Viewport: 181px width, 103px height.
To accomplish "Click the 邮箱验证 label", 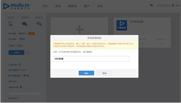I will click(25, 18).
